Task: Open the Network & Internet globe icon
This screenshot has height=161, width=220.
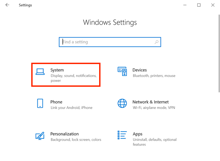Action: 122,103
